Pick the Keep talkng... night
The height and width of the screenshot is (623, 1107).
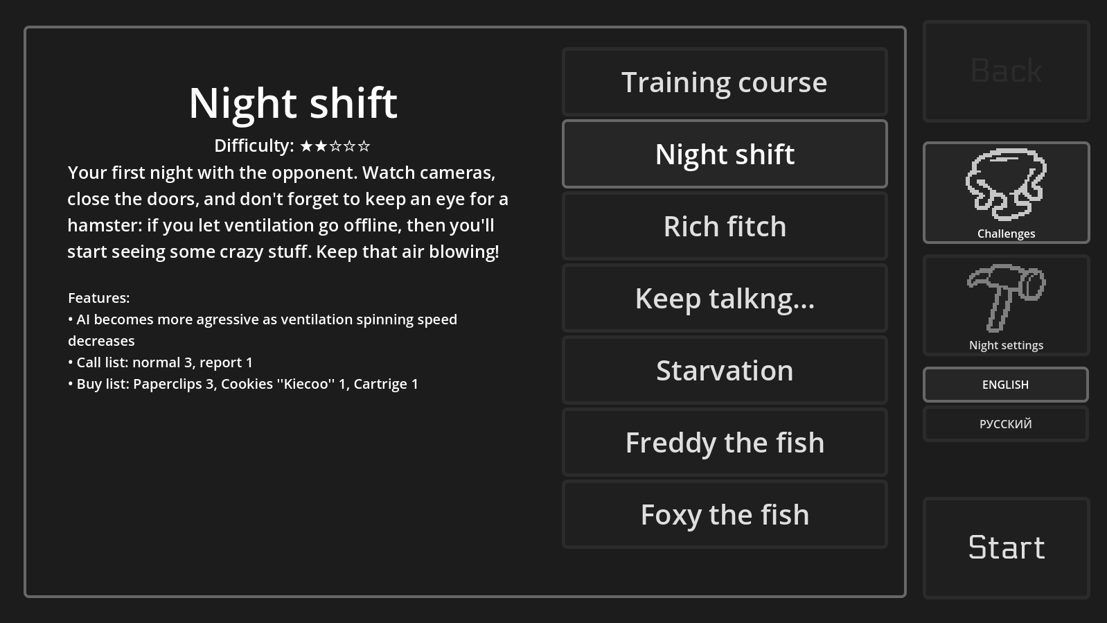725,299
